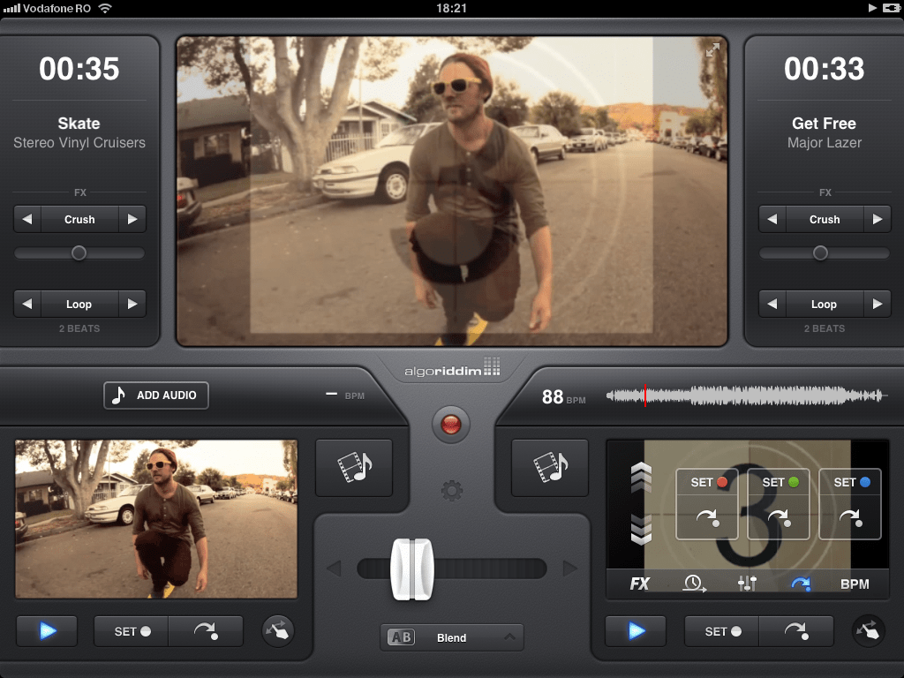This screenshot has height=678, width=904.
Task: Switch to cue points tab on right deck
Action: (x=801, y=584)
